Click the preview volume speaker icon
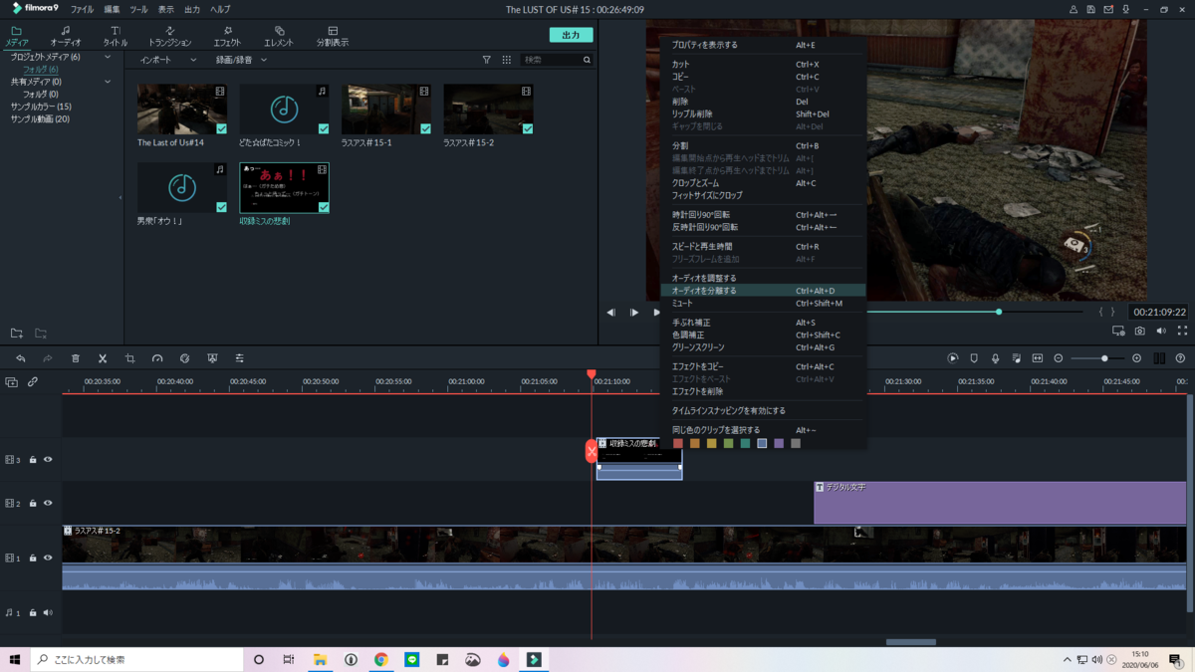Screen dimensions: 1195x672 pyautogui.click(x=1161, y=331)
